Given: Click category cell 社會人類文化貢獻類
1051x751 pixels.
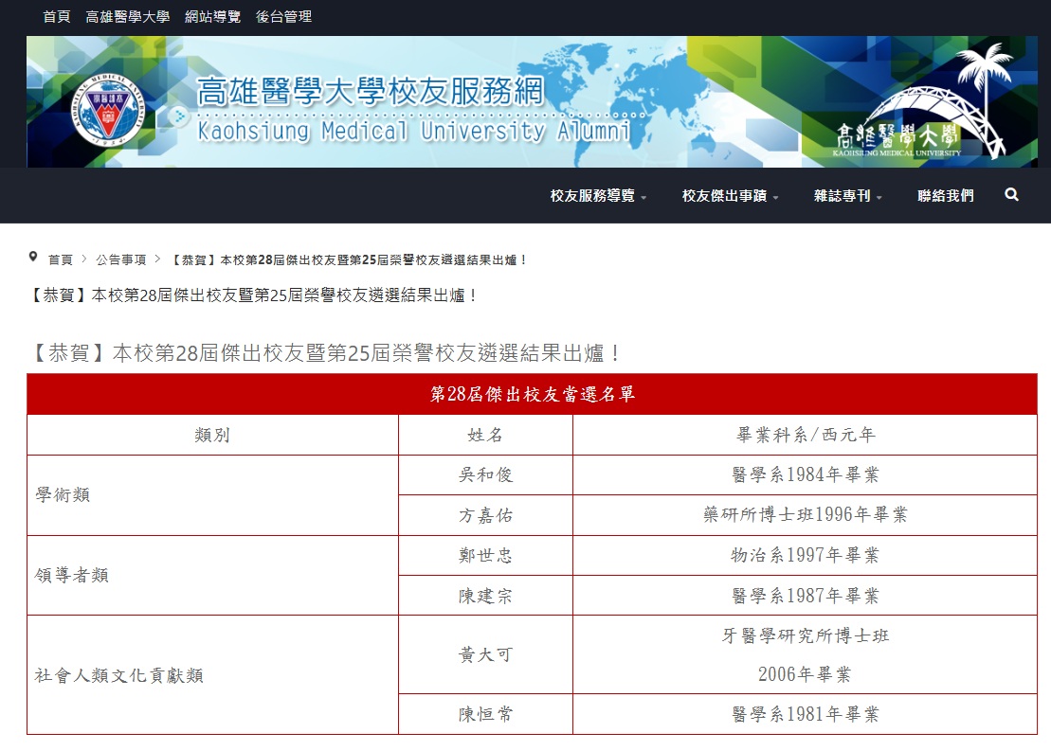Looking at the screenshot, I should coord(212,674).
